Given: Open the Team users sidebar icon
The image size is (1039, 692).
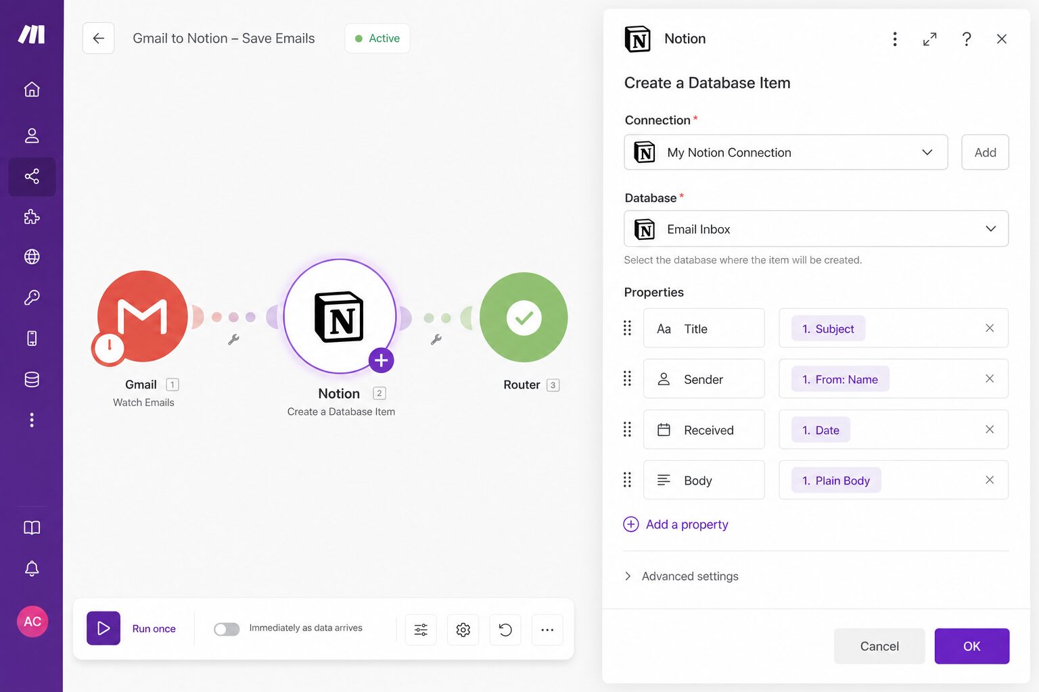Looking at the screenshot, I should tap(32, 135).
